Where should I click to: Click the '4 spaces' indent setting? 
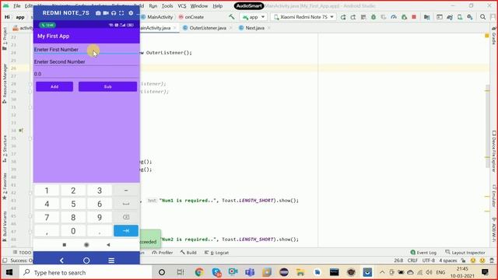click(x=448, y=261)
